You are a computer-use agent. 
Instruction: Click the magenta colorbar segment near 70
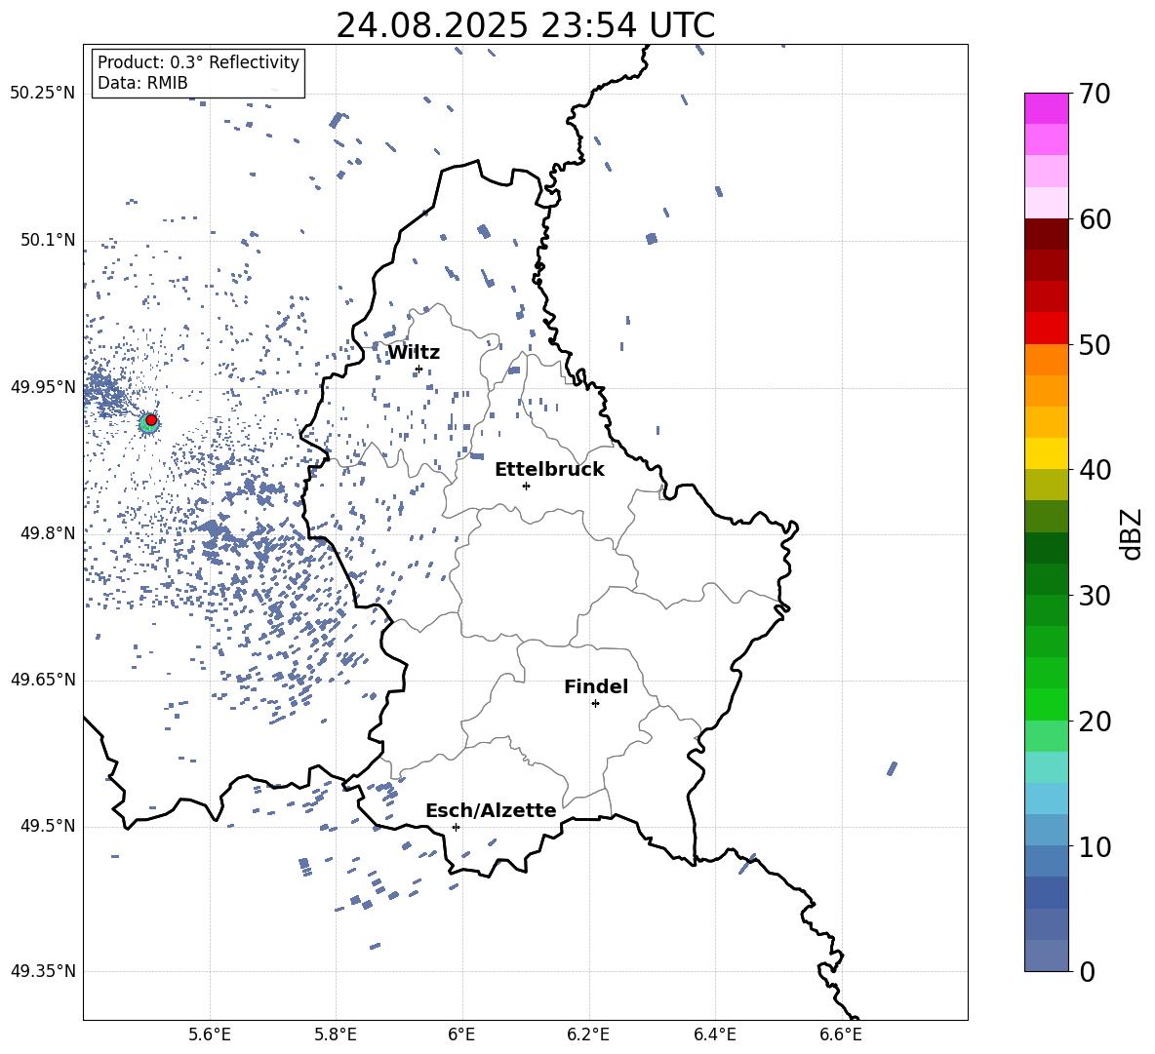[1046, 108]
